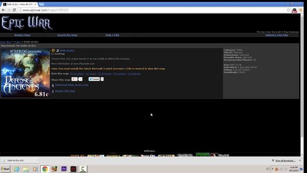This screenshot has width=307, height=173.
Task: Open Search for Maps in the navigation bar
Action: (x=67, y=35)
